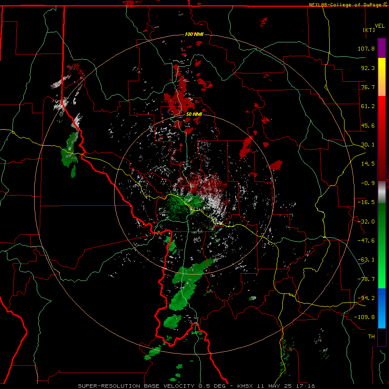
Task: Select the -109.8 scale value
Action: click(365, 317)
